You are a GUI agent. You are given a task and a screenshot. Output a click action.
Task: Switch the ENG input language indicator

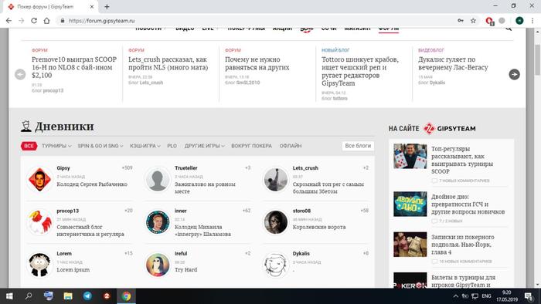(x=486, y=296)
